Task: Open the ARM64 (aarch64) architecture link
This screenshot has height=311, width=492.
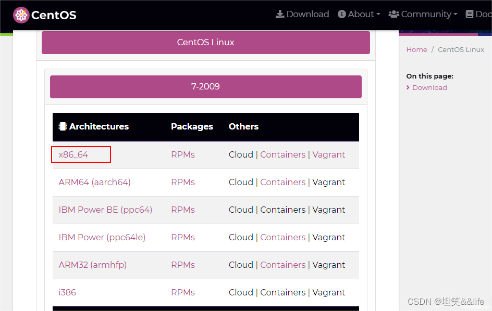Action: click(x=94, y=182)
